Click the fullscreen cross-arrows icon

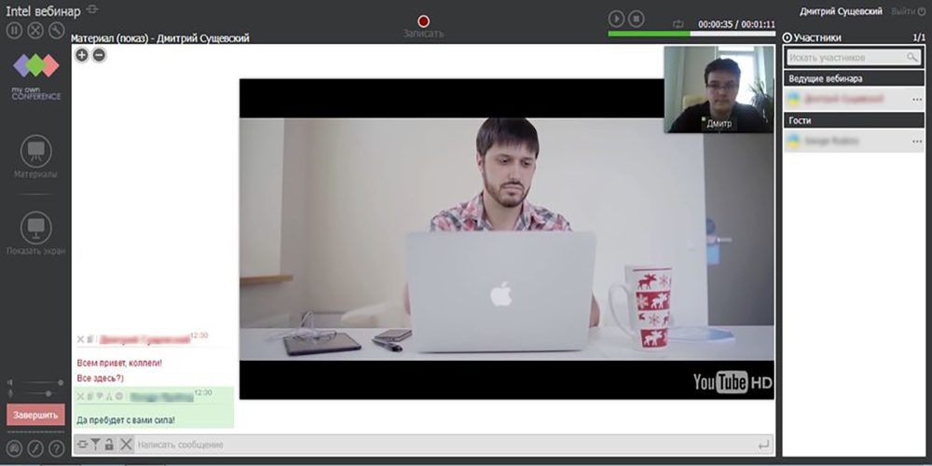[35, 31]
